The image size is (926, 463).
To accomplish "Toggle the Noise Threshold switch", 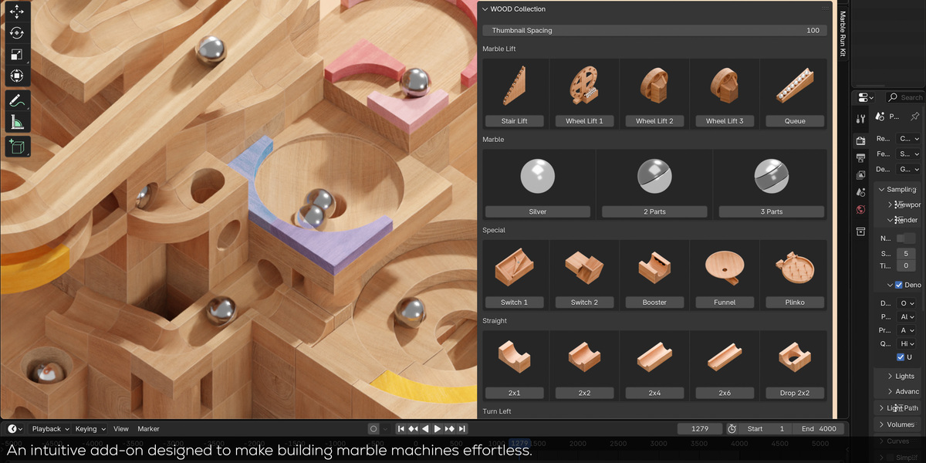I will click(x=905, y=238).
